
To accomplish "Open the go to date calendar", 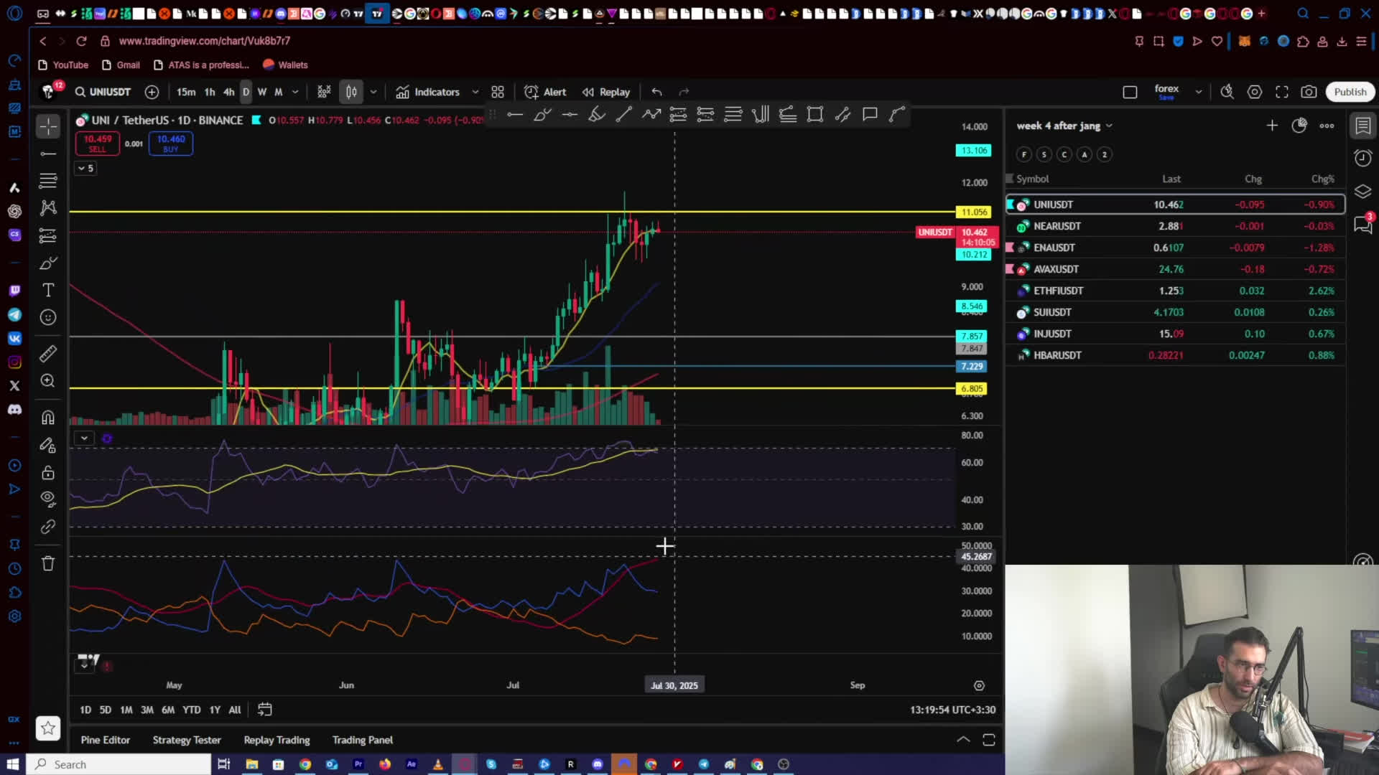I will click(265, 710).
